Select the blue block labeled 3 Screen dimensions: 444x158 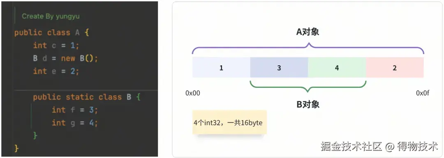point(279,68)
